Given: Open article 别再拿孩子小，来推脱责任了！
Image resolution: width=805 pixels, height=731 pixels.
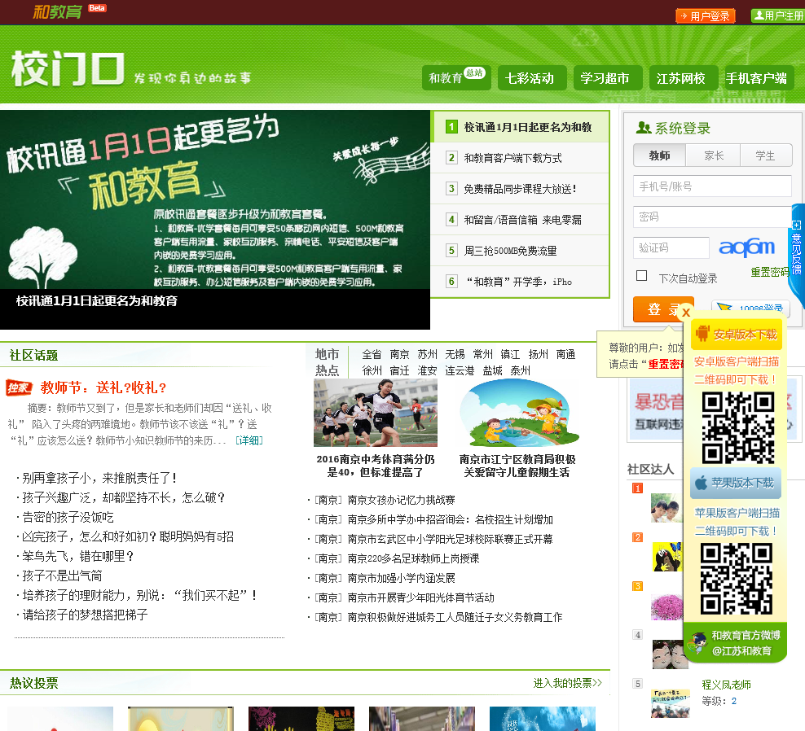Looking at the screenshot, I should click(99, 478).
